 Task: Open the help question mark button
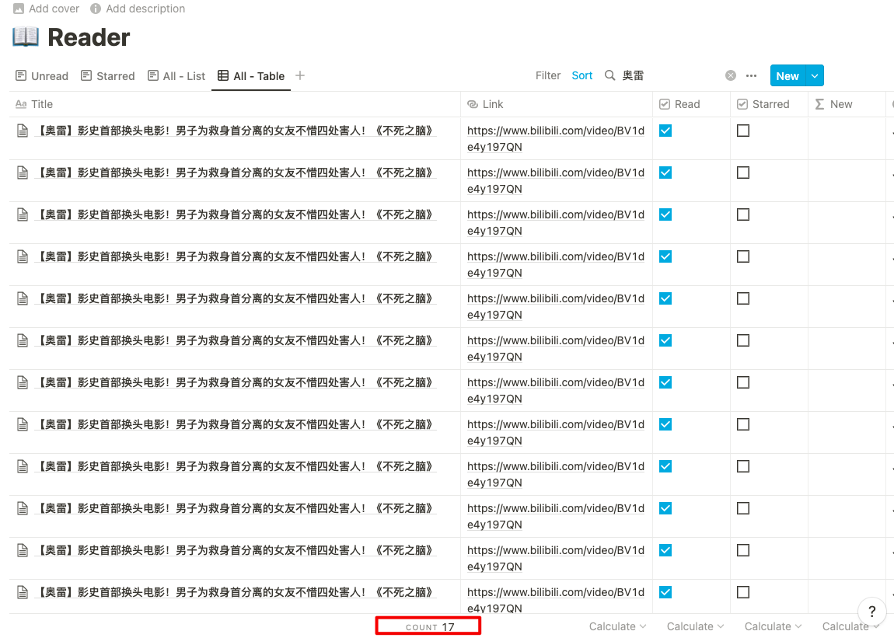[871, 612]
